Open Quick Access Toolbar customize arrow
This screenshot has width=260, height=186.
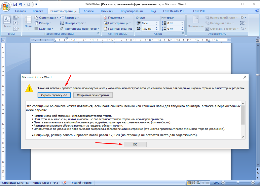point(36,5)
